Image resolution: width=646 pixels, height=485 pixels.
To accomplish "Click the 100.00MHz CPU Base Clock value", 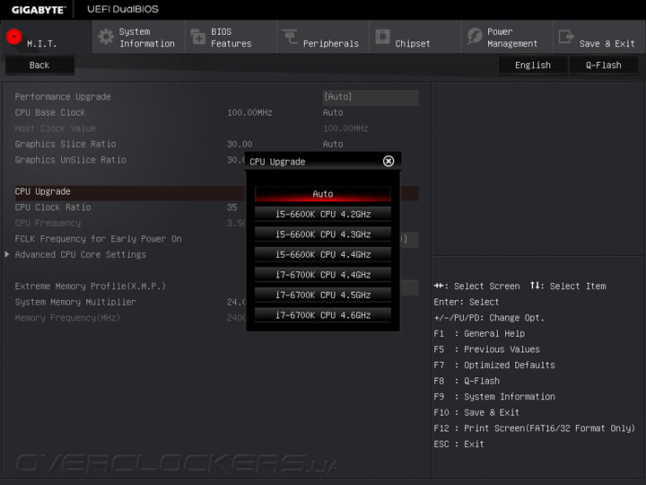I will tap(249, 112).
